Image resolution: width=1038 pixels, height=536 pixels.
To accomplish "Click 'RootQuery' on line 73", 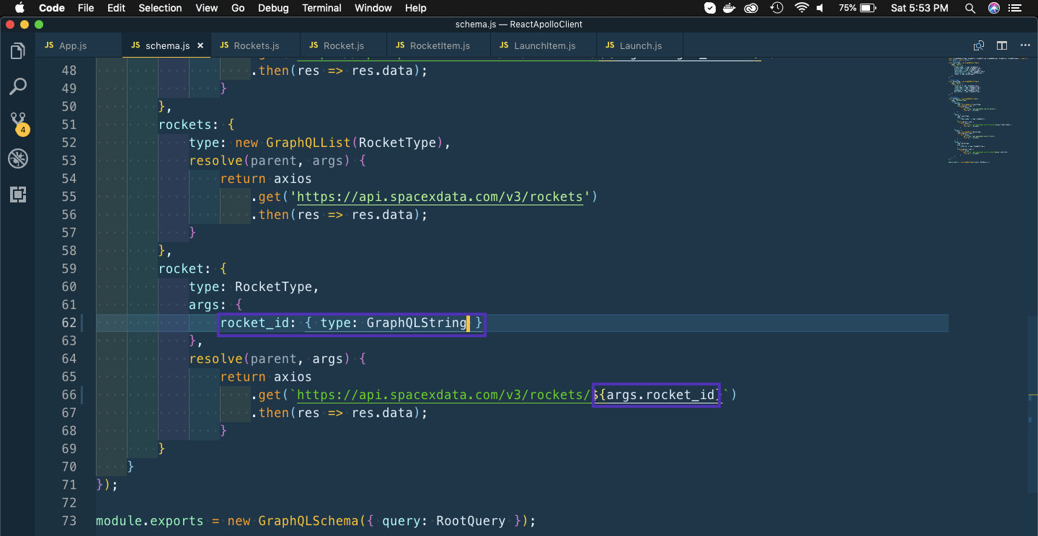I will [471, 521].
